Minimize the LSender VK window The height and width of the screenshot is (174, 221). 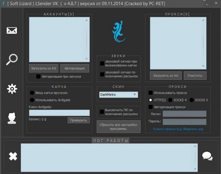[x=207, y=4]
